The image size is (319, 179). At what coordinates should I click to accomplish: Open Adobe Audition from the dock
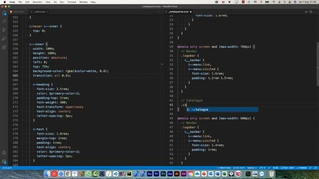[150, 174]
